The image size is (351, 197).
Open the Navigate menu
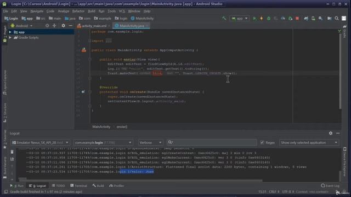coord(37,11)
